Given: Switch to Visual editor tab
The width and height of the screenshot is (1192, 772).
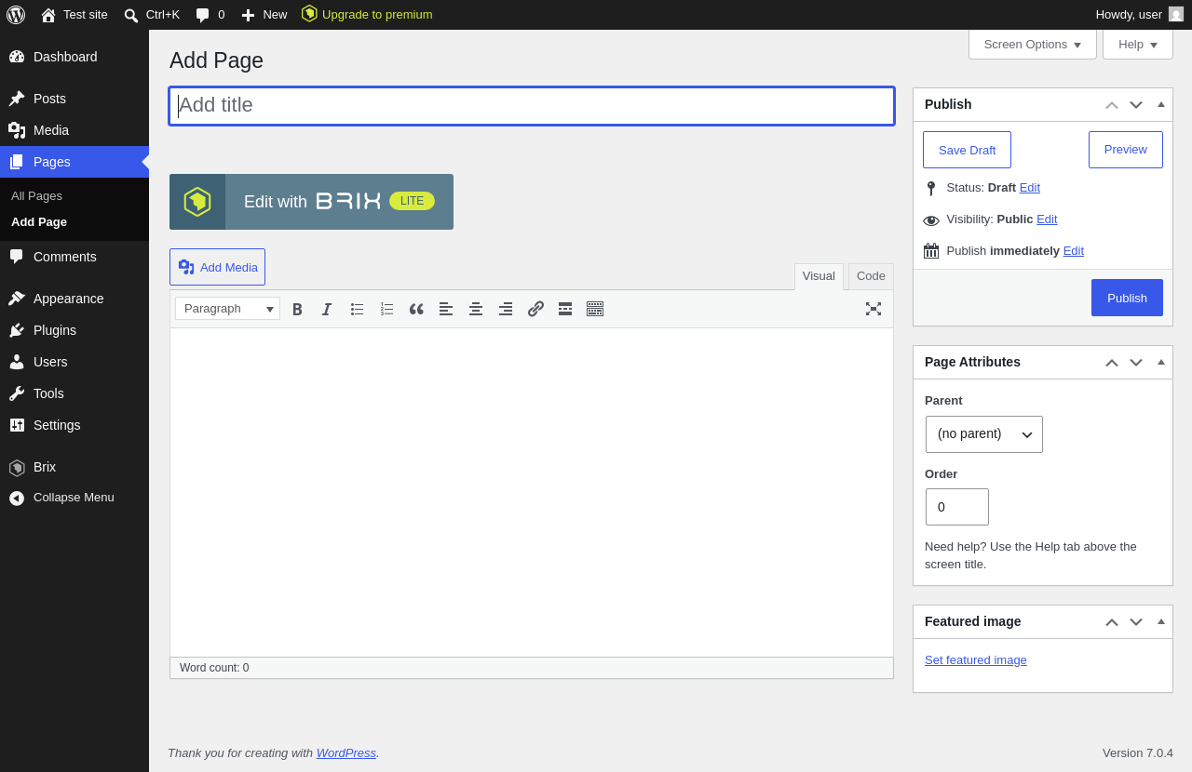Looking at the screenshot, I should (x=819, y=276).
